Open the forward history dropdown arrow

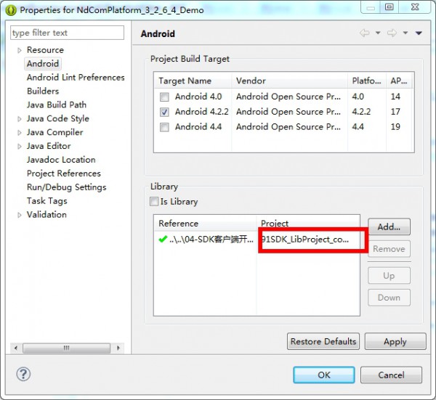click(405, 33)
